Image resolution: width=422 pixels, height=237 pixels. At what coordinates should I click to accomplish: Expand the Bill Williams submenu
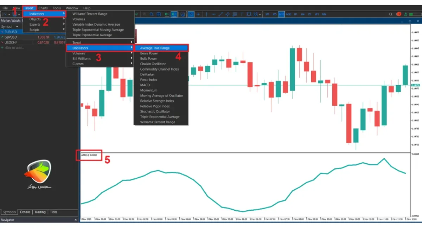(x=100, y=59)
